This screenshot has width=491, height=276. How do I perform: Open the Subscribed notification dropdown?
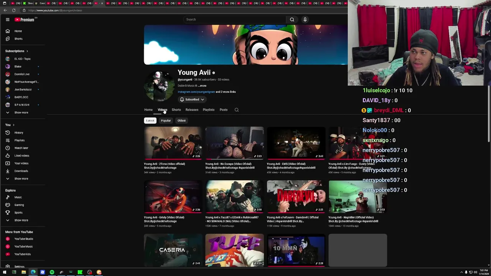click(x=192, y=100)
